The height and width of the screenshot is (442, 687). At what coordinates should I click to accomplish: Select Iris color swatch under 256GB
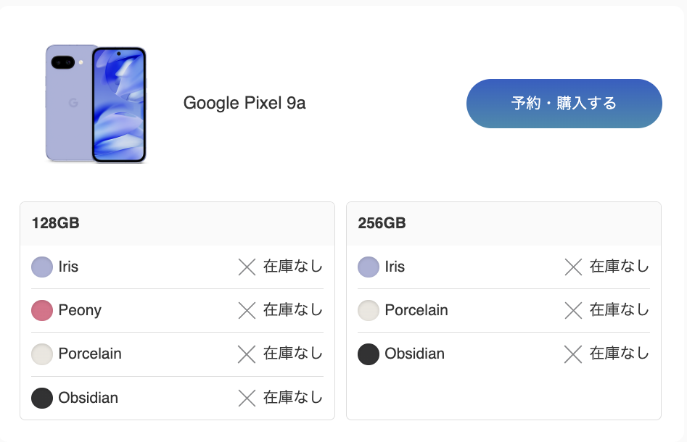(369, 267)
